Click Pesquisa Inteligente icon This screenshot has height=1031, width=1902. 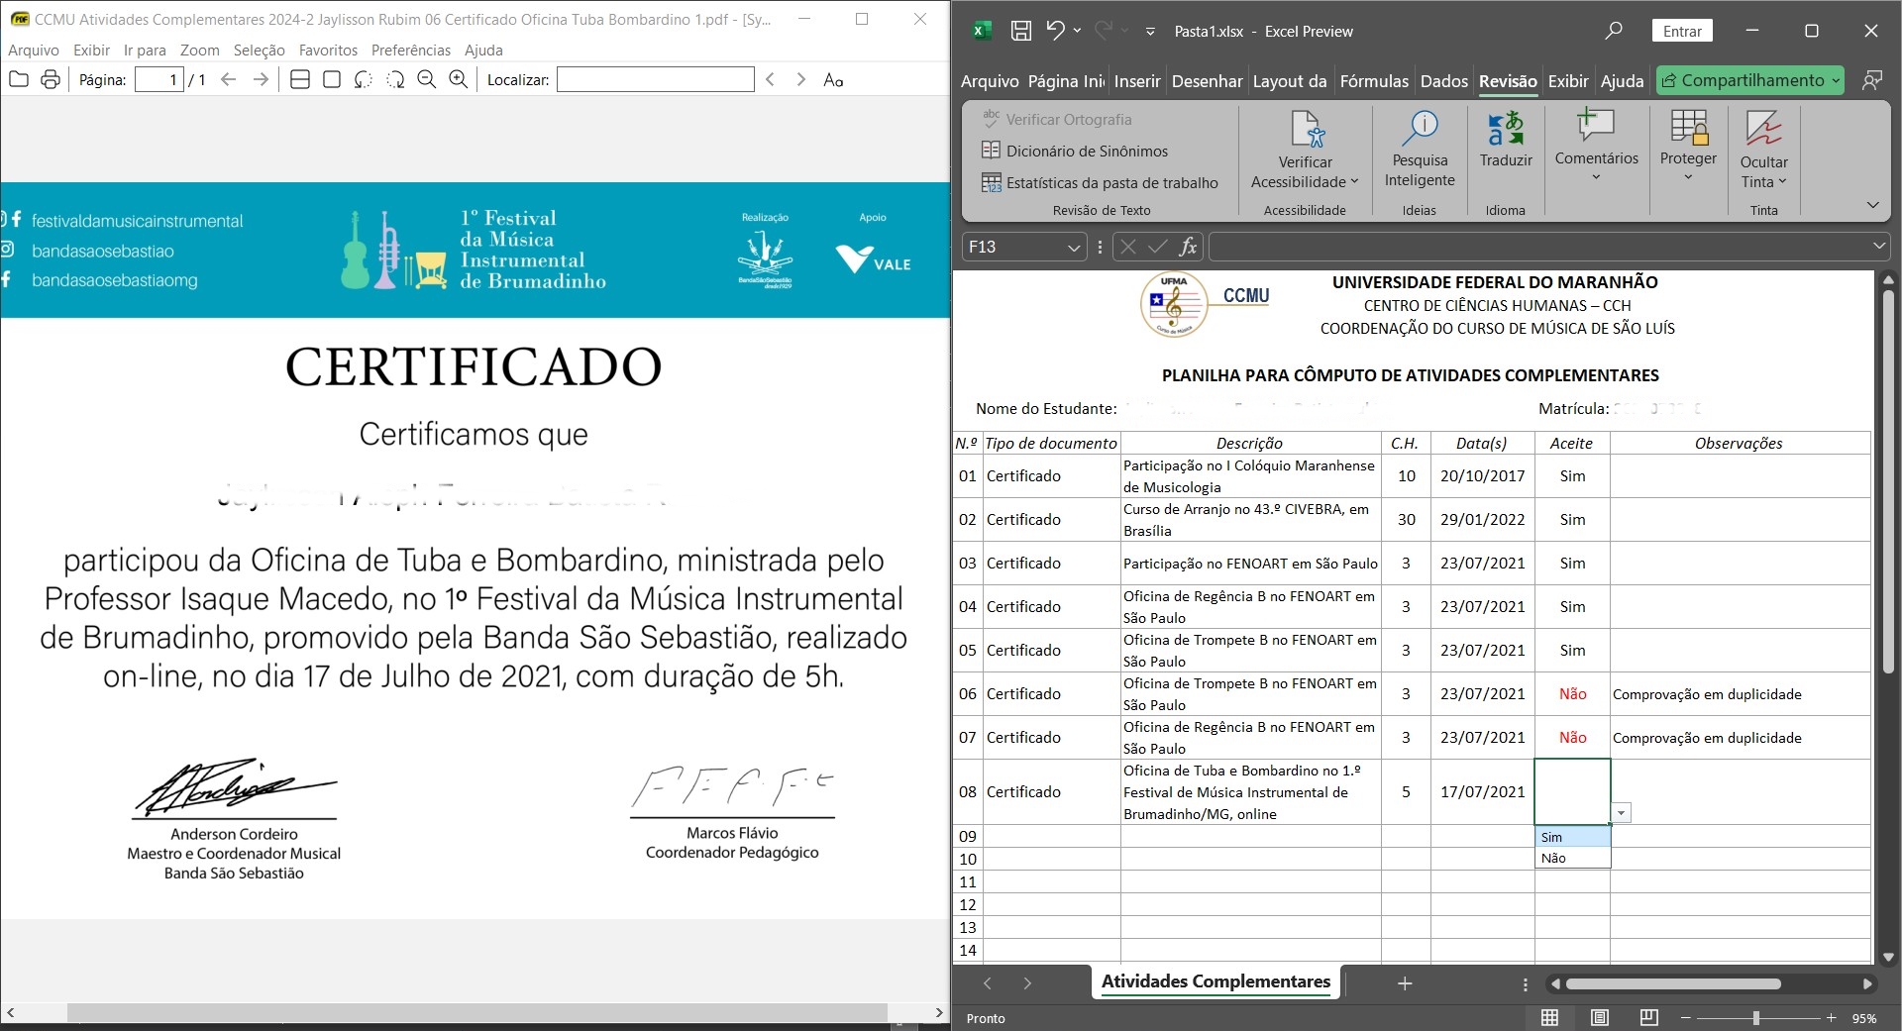[1422, 127]
